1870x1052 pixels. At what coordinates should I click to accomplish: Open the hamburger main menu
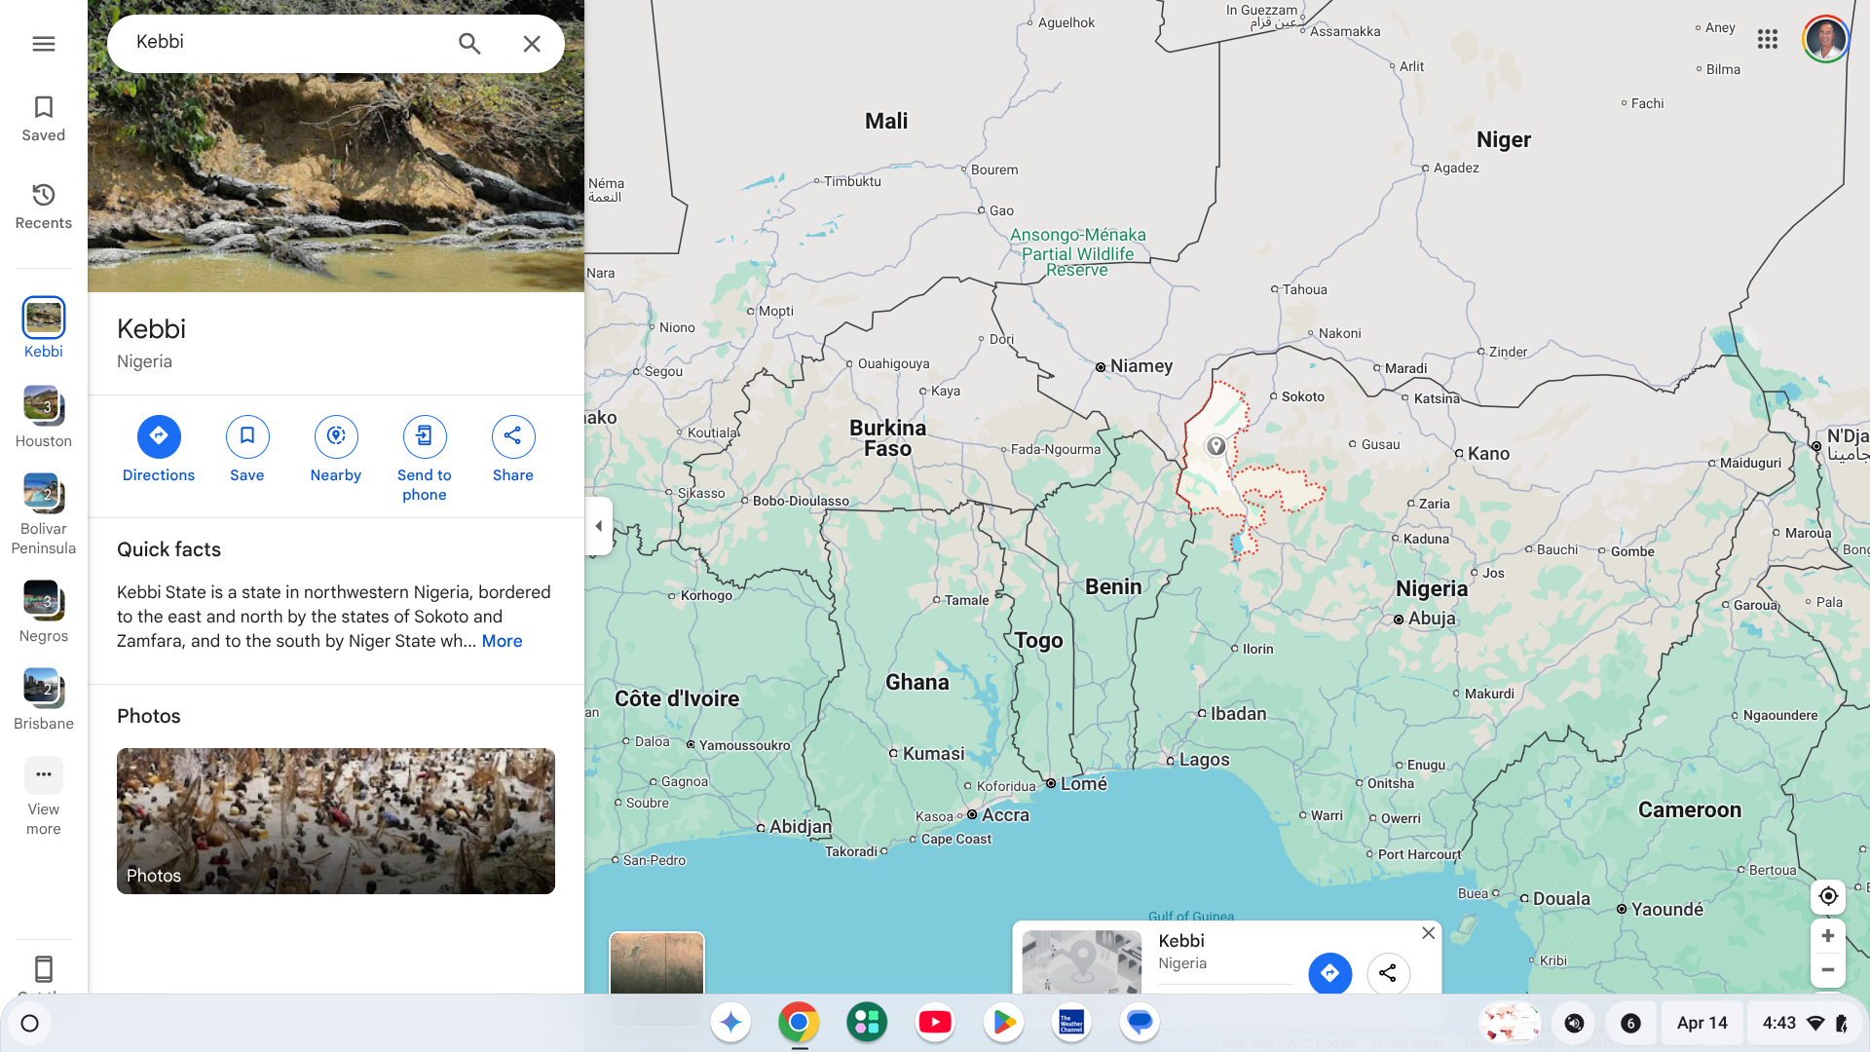point(43,44)
